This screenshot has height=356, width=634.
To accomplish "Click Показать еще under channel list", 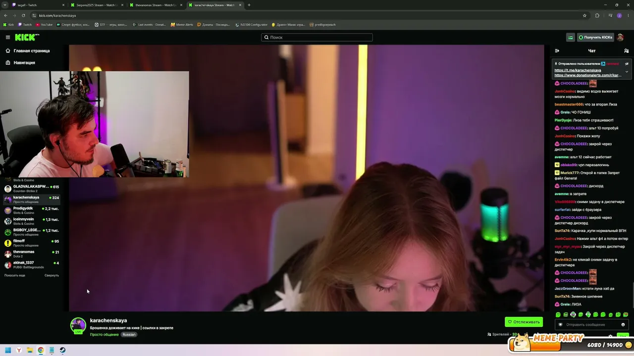I will 15,275.
